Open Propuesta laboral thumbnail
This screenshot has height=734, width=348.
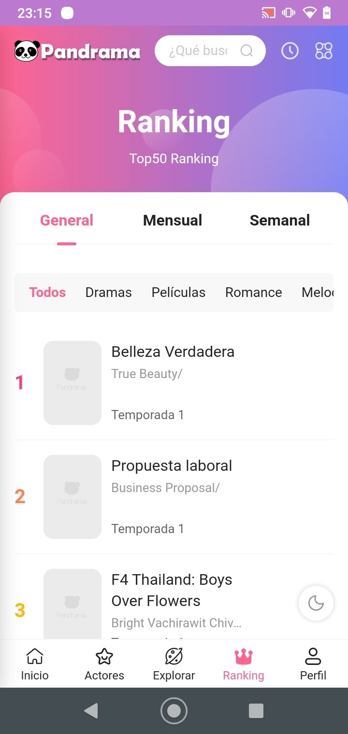(x=72, y=497)
